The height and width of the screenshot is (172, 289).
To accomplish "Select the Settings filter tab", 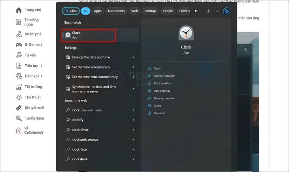I will pyautogui.click(x=150, y=11).
